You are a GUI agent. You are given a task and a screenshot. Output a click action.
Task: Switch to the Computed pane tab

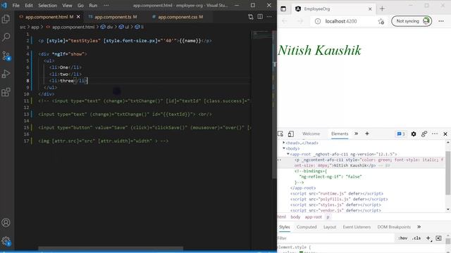(x=307, y=227)
